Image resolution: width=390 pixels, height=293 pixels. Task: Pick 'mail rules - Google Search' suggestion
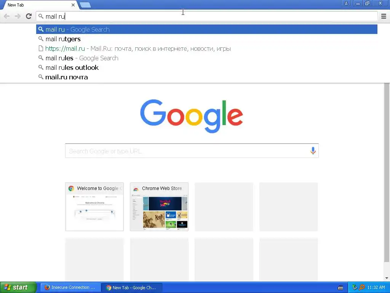(207, 58)
